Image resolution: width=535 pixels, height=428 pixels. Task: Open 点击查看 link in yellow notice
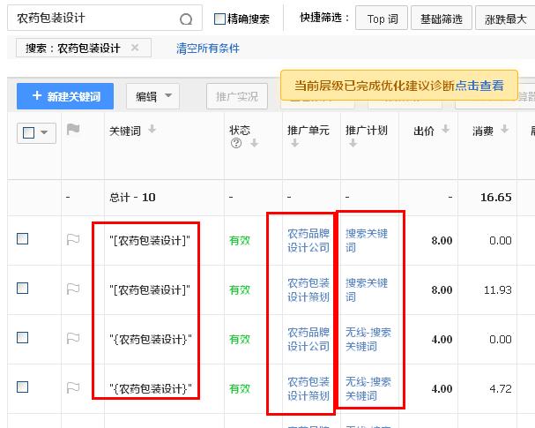point(479,86)
